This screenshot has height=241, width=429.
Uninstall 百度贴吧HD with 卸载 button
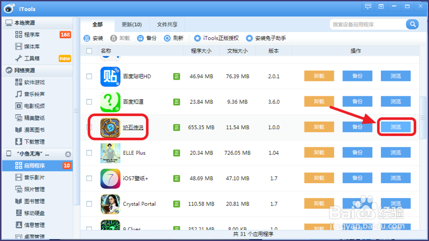(319, 76)
